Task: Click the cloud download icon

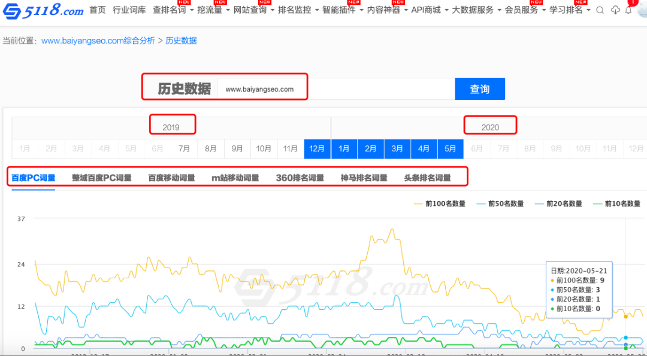Action: (615, 10)
